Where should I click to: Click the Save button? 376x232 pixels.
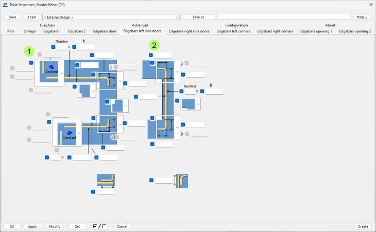click(12, 17)
